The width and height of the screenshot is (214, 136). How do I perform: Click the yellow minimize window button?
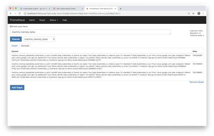[x=13, y=8]
